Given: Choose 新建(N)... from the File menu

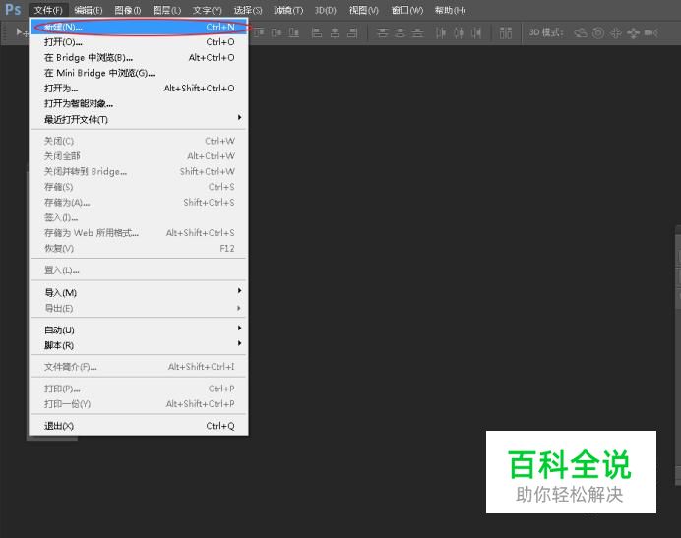Looking at the screenshot, I should pos(139,27).
